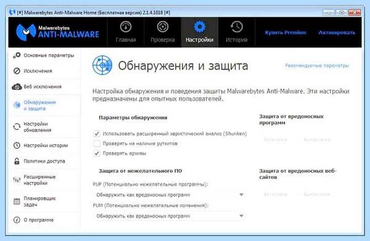Click the Обнаружения и защита page title
The image size is (370, 241).
[x=183, y=66]
